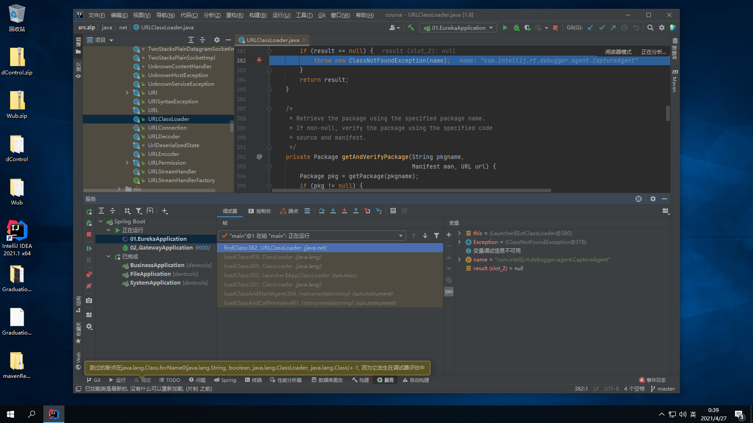
Task: Switch to the 端点 endpoints tab
Action: tap(289, 211)
